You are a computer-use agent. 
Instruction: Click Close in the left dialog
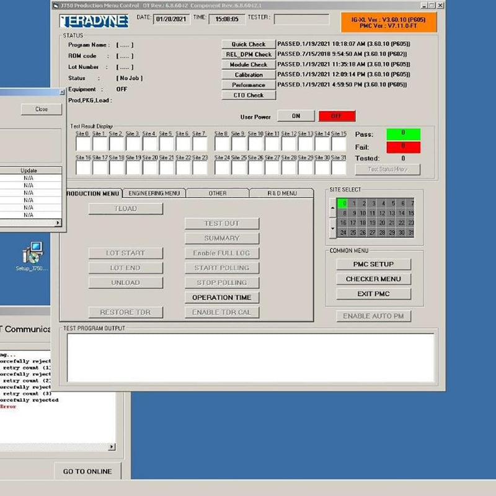[x=42, y=109]
